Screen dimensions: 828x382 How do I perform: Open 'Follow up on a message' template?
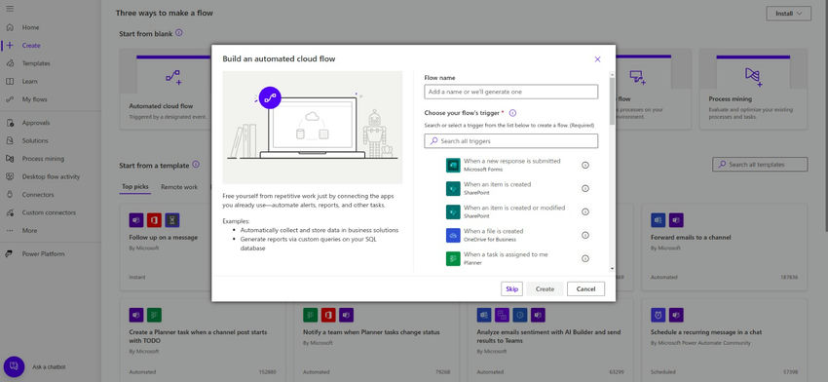[x=166, y=248]
